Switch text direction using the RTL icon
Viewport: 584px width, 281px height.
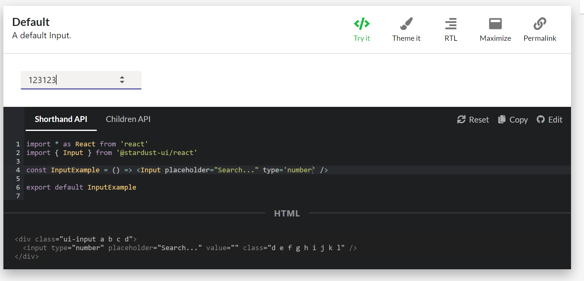click(451, 23)
